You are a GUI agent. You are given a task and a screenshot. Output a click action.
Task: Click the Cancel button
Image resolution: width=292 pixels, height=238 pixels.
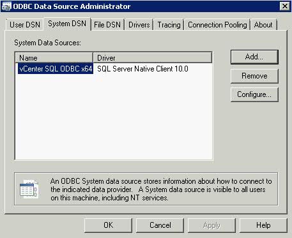coord(160,225)
